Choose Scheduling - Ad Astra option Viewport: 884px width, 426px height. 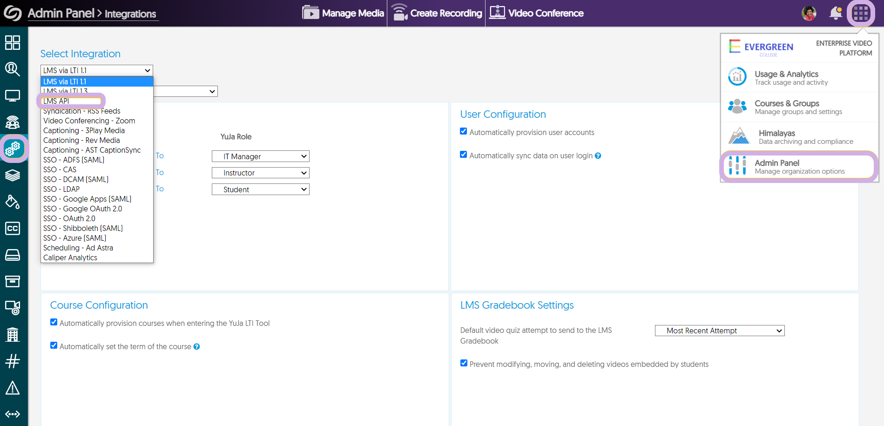pyautogui.click(x=97, y=248)
